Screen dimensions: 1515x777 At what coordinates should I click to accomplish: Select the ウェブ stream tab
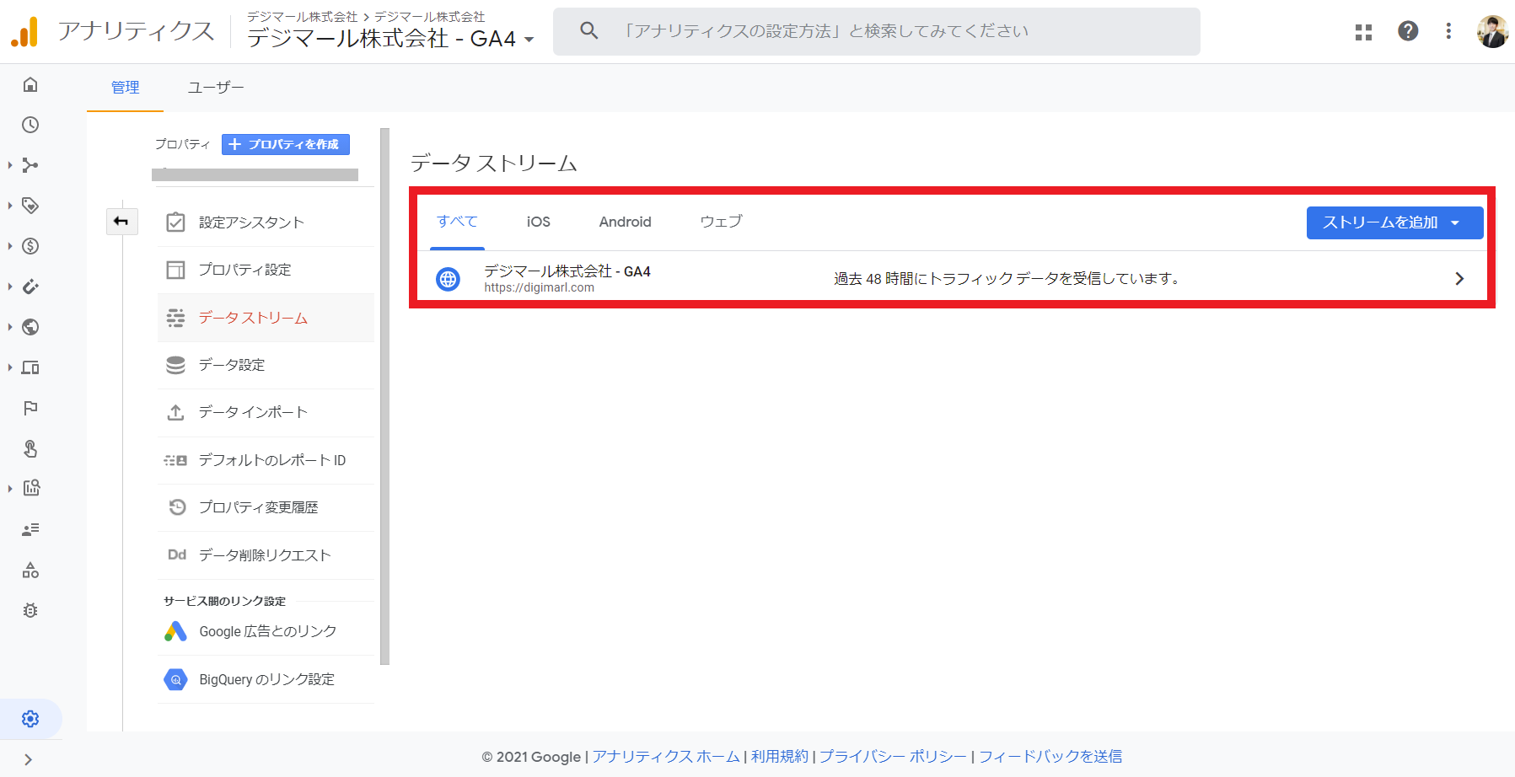tap(721, 222)
